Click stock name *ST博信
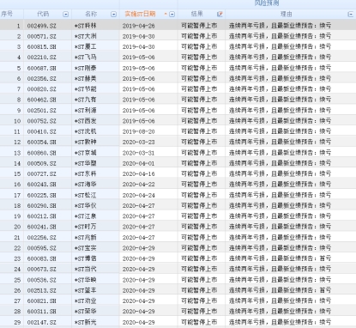Screen dimensions: 356x328 pos(85,258)
